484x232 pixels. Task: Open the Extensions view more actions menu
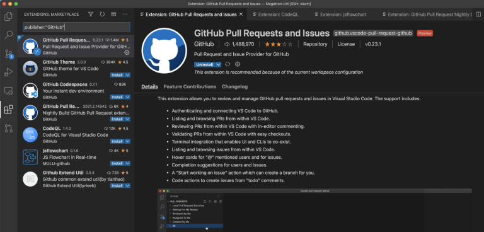125,14
